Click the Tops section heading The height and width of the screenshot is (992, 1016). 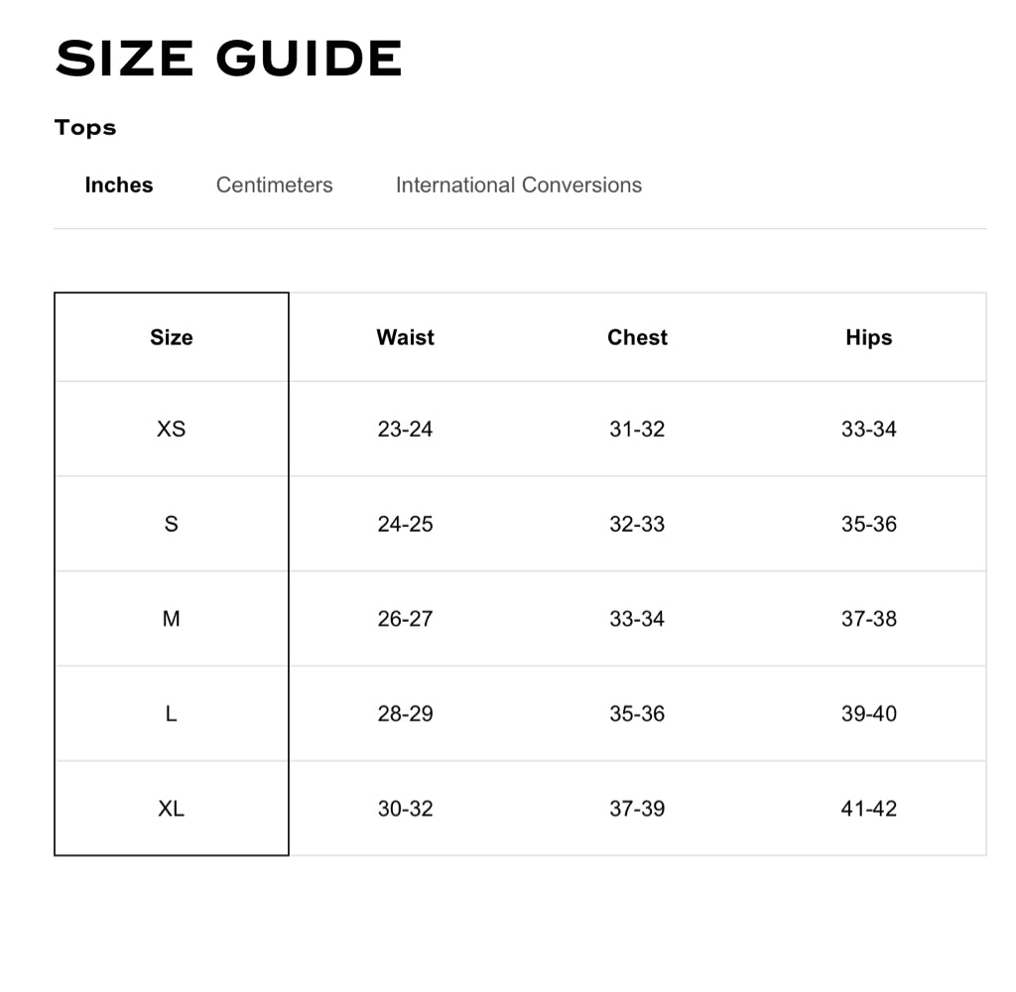(85, 128)
